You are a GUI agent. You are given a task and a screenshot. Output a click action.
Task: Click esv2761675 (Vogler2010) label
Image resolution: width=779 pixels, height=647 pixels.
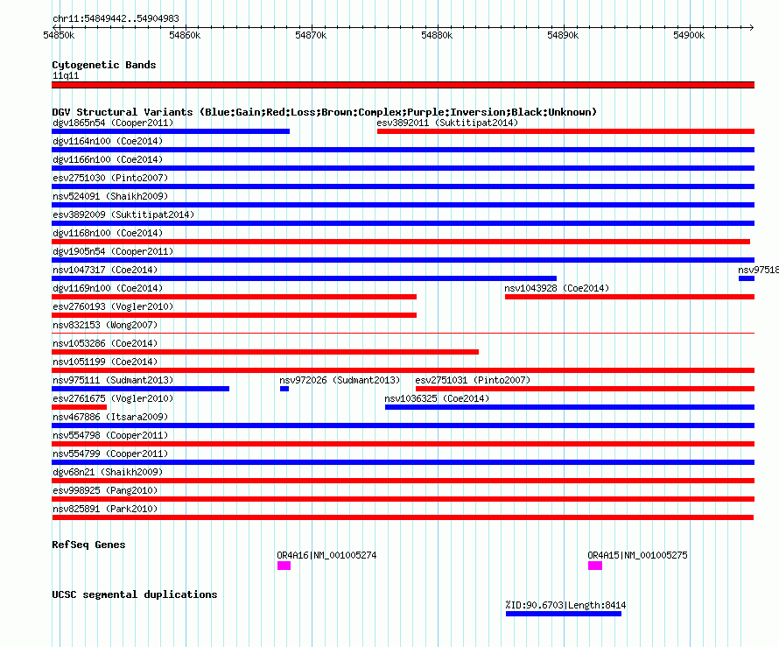[x=113, y=398]
